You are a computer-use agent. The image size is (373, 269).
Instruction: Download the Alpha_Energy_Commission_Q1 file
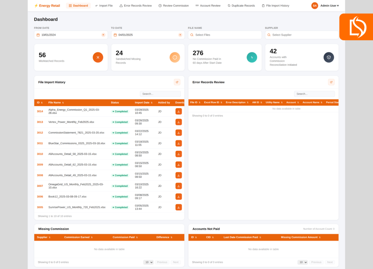pyautogui.click(x=178, y=111)
